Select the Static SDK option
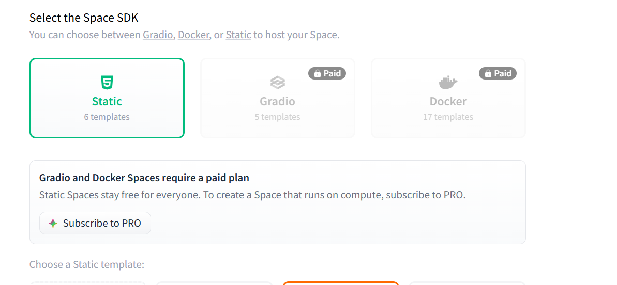The width and height of the screenshot is (617, 285). click(107, 98)
